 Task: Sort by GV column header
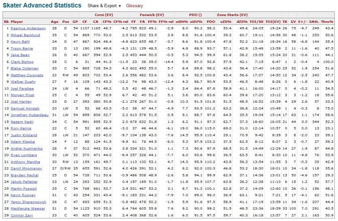coord(293,22)
